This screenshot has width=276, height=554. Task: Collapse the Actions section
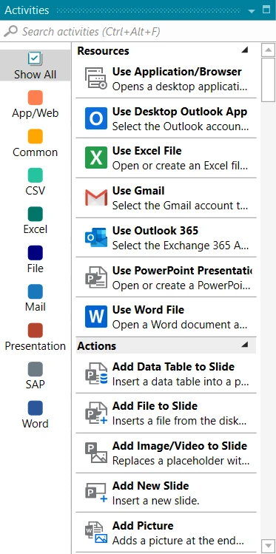tap(244, 345)
